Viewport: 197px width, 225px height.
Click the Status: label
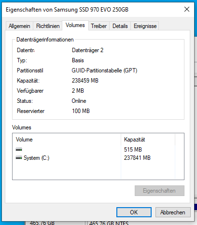[25, 101]
